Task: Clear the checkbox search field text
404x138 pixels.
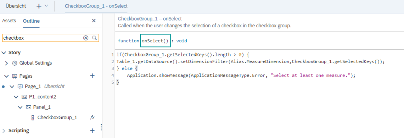Action: tap(85, 38)
